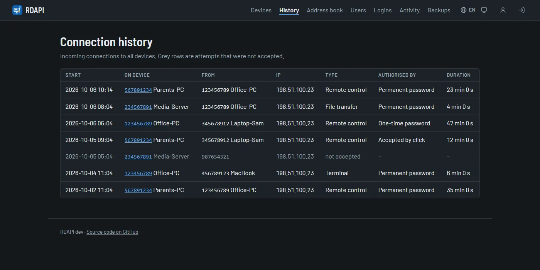The height and width of the screenshot is (270, 540).
Task: Click the greyed not accepted cell
Action: [343, 157]
